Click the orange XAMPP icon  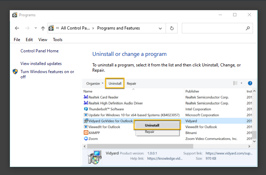point(86,133)
